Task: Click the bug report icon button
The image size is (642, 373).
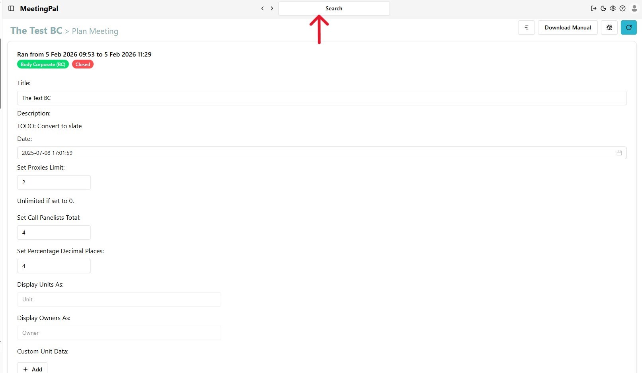Action: click(609, 27)
